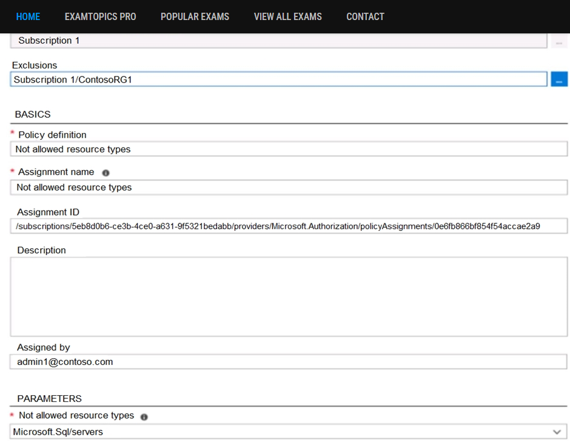Image resolution: width=570 pixels, height=445 pixels.
Task: Click the Policy definition label
Action: [x=52, y=135]
